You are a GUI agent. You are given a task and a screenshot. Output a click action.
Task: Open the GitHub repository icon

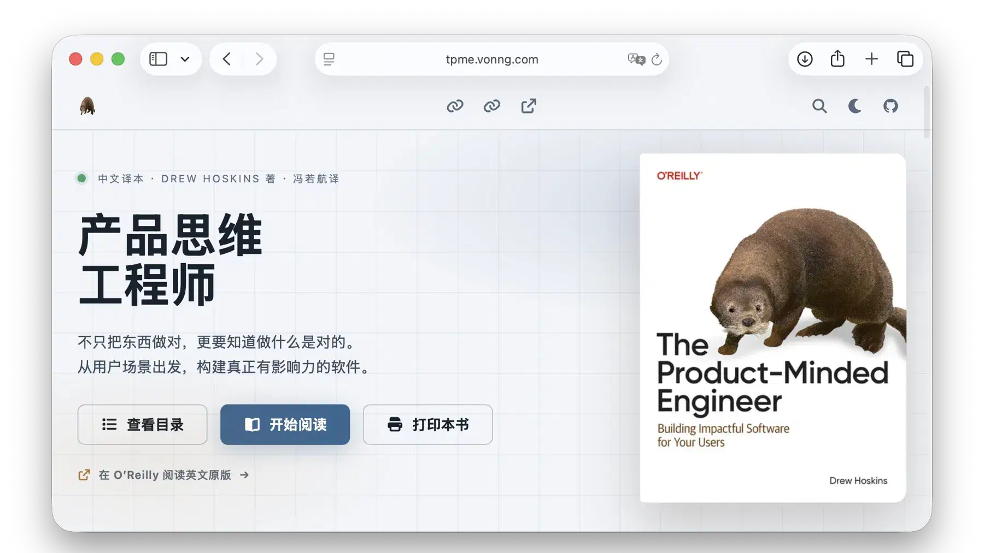(891, 106)
